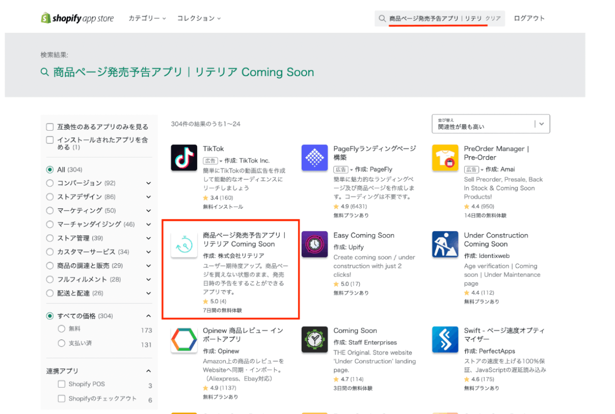
Task: Open the PreOrder Manager app icon
Action: coord(445,158)
